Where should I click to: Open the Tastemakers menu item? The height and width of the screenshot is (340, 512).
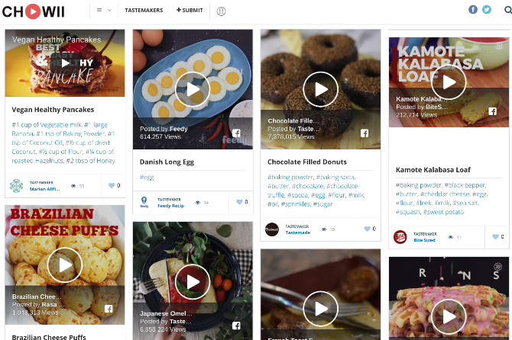pyautogui.click(x=143, y=11)
